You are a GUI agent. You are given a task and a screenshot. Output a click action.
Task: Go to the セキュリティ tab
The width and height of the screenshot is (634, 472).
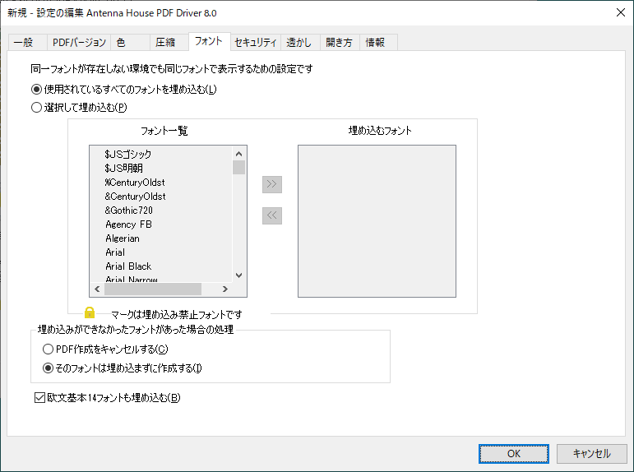point(256,43)
